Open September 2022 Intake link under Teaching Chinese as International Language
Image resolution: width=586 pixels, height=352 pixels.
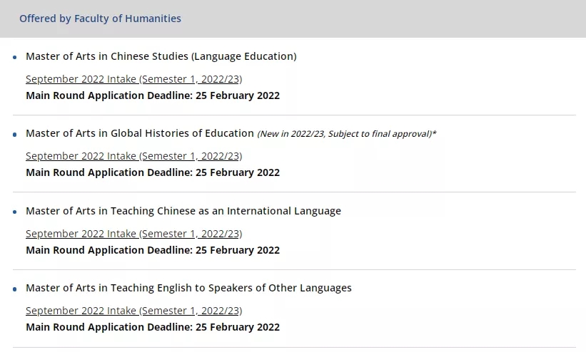[133, 234]
